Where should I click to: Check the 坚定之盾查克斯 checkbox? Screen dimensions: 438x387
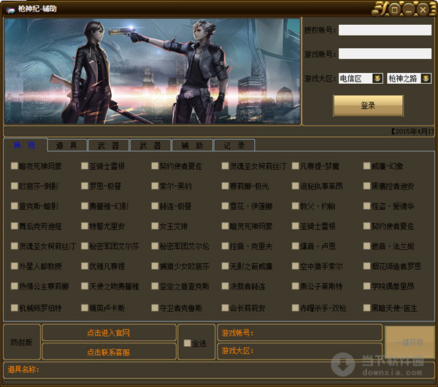(155, 286)
